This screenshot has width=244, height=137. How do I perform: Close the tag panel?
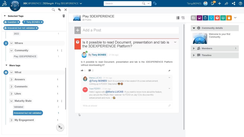[66, 10]
